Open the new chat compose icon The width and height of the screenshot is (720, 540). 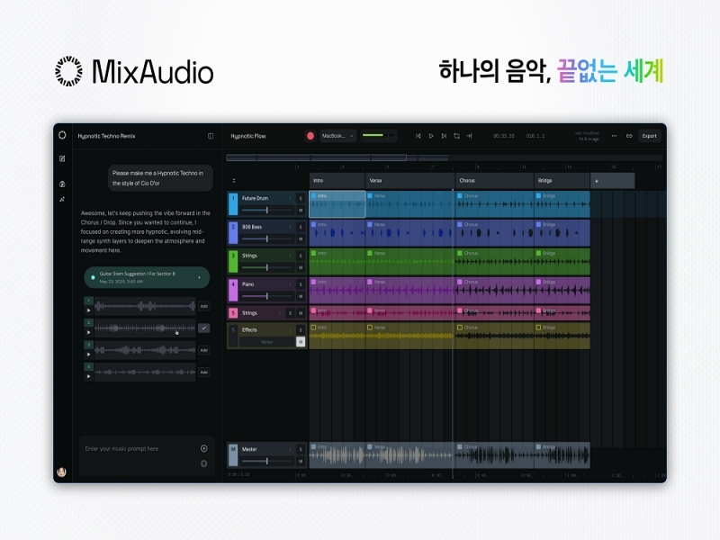click(x=62, y=158)
